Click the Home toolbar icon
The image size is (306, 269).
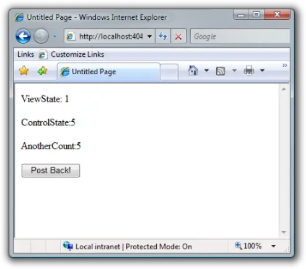[193, 70]
